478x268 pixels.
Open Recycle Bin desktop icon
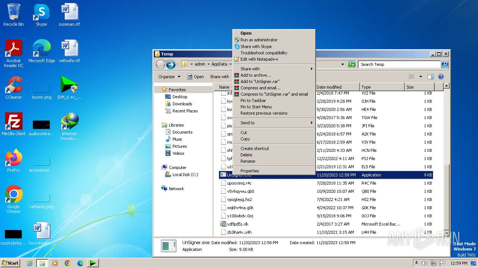click(x=13, y=15)
